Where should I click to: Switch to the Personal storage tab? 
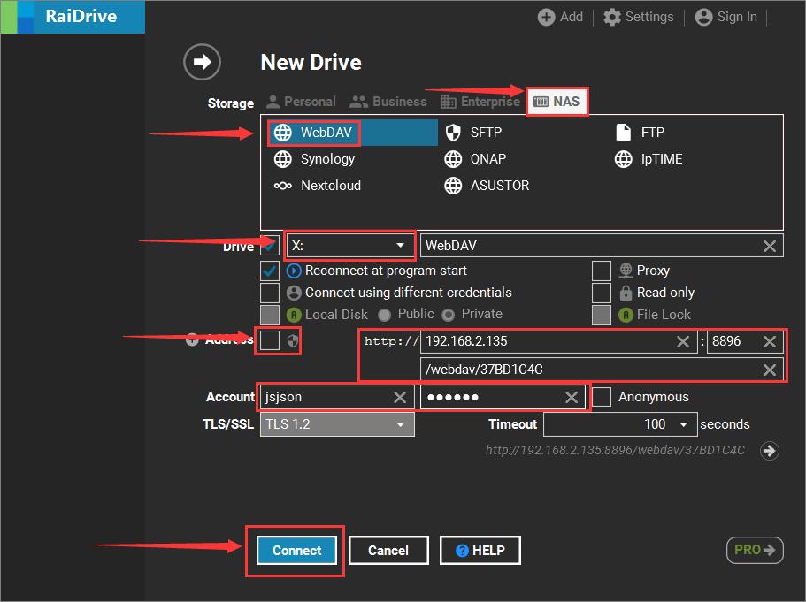pyautogui.click(x=301, y=102)
